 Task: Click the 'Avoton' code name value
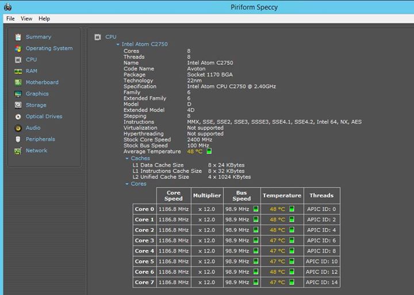(x=196, y=69)
